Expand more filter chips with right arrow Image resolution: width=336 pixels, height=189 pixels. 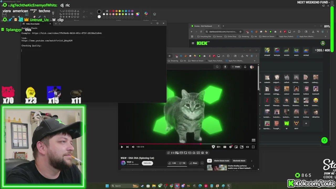tap(251, 161)
